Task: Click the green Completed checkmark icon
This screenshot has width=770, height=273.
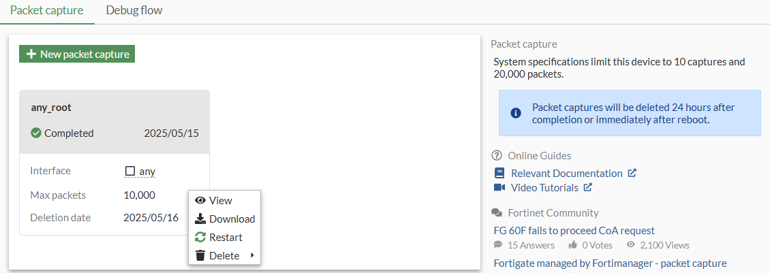Action: 36,133
